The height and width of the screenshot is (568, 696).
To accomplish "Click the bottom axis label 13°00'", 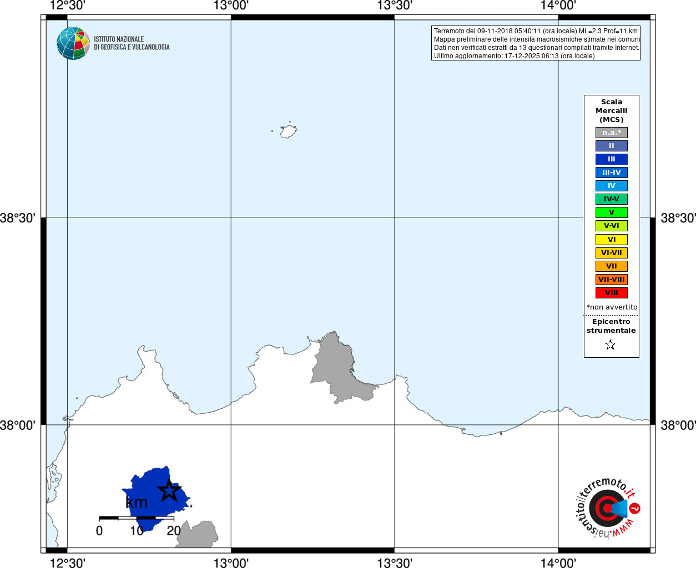I will 231,563.
